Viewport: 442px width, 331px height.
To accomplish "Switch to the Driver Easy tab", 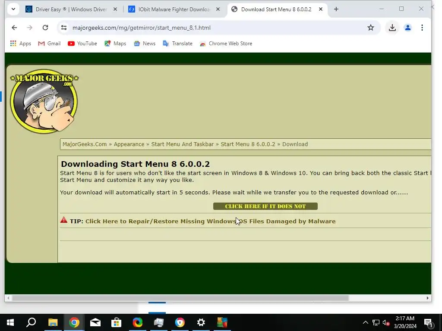I will pos(71,9).
